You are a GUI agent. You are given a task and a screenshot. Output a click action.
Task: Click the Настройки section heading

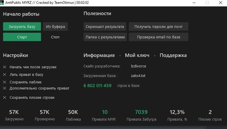15,55
